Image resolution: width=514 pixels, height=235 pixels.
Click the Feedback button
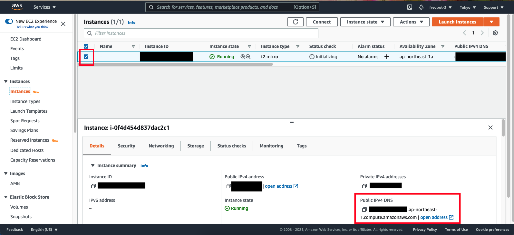tap(15, 230)
